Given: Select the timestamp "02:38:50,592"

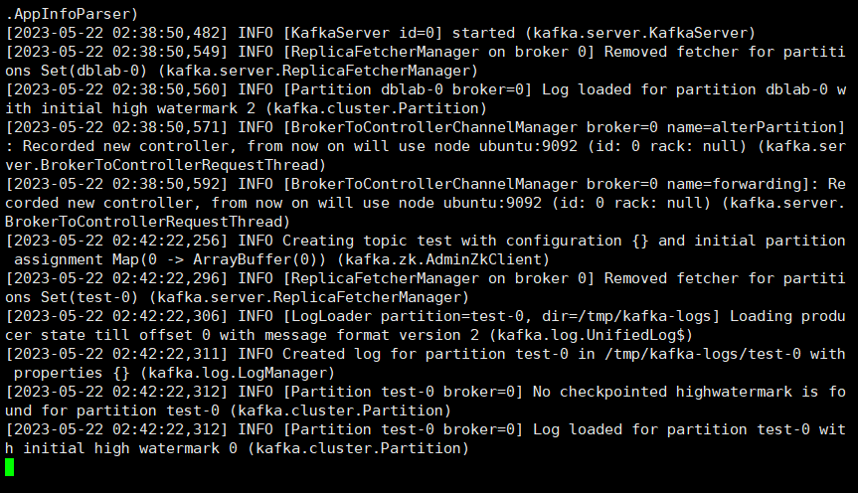Looking at the screenshot, I should click(166, 184).
